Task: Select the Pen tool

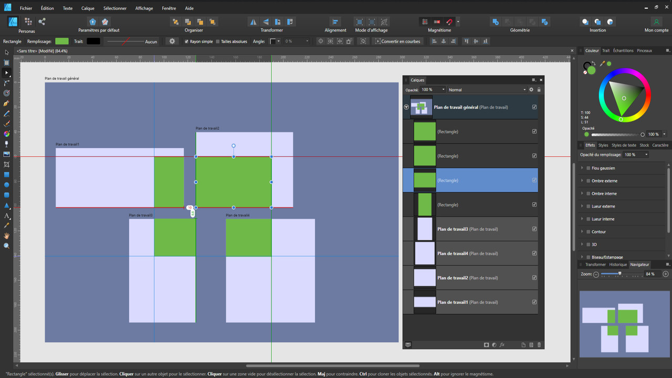Action: click(x=7, y=103)
